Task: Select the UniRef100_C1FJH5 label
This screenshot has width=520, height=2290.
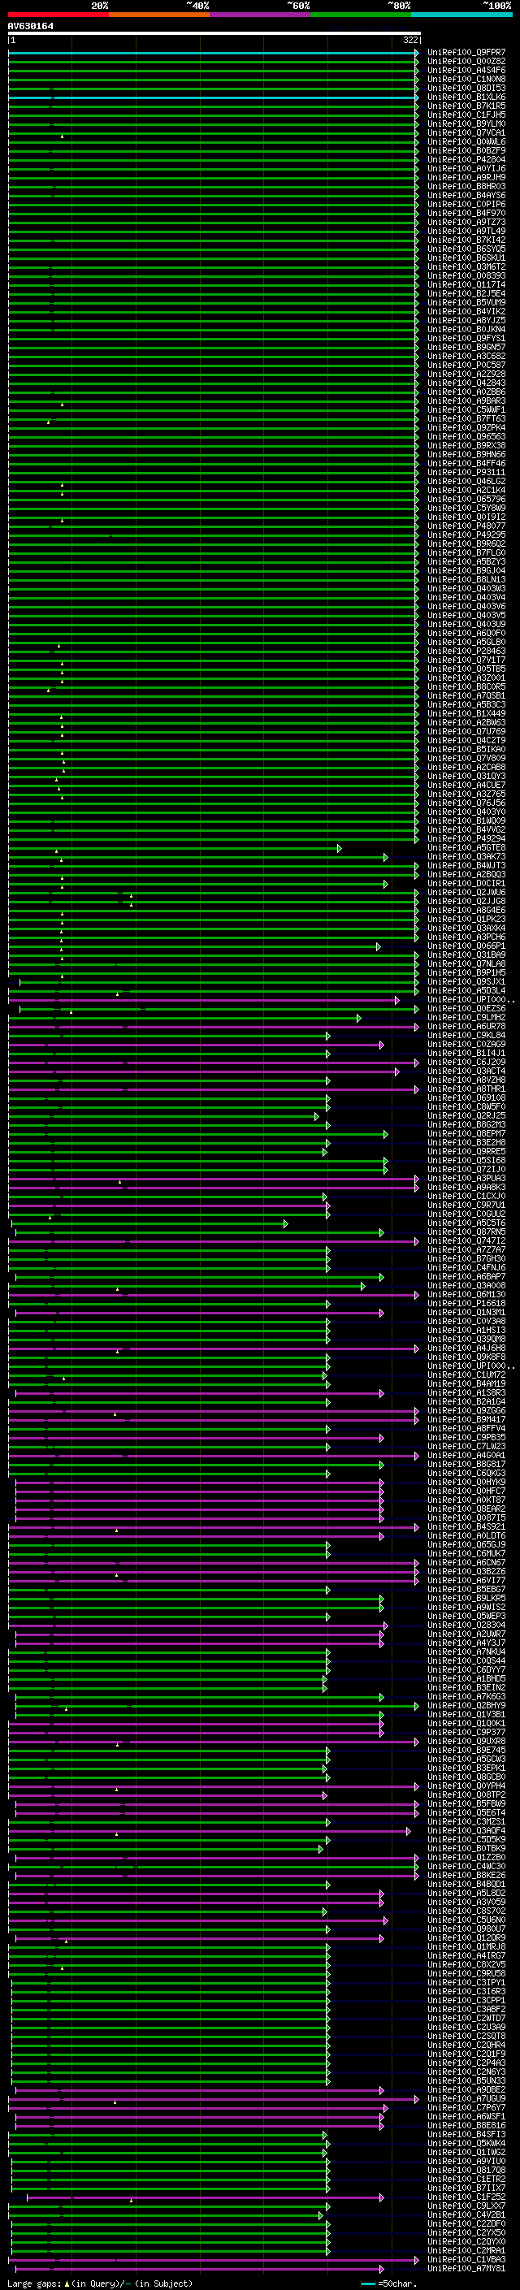Action: 466,115
